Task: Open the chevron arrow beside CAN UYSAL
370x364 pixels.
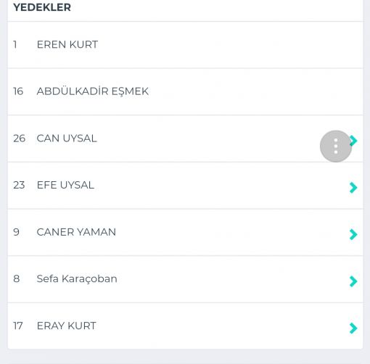Action: (x=354, y=141)
